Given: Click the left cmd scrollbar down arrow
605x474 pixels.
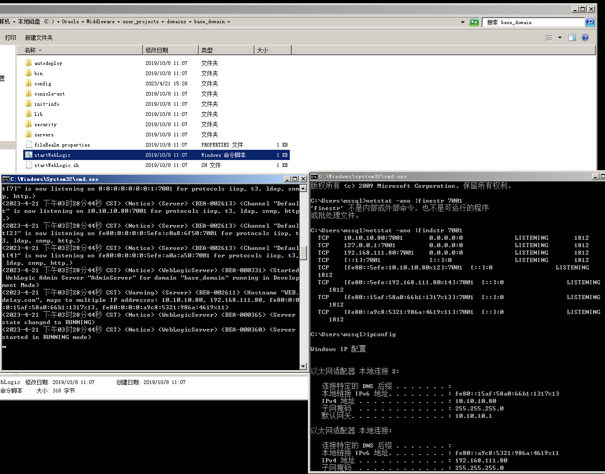Looking at the screenshot, I should (303, 366).
